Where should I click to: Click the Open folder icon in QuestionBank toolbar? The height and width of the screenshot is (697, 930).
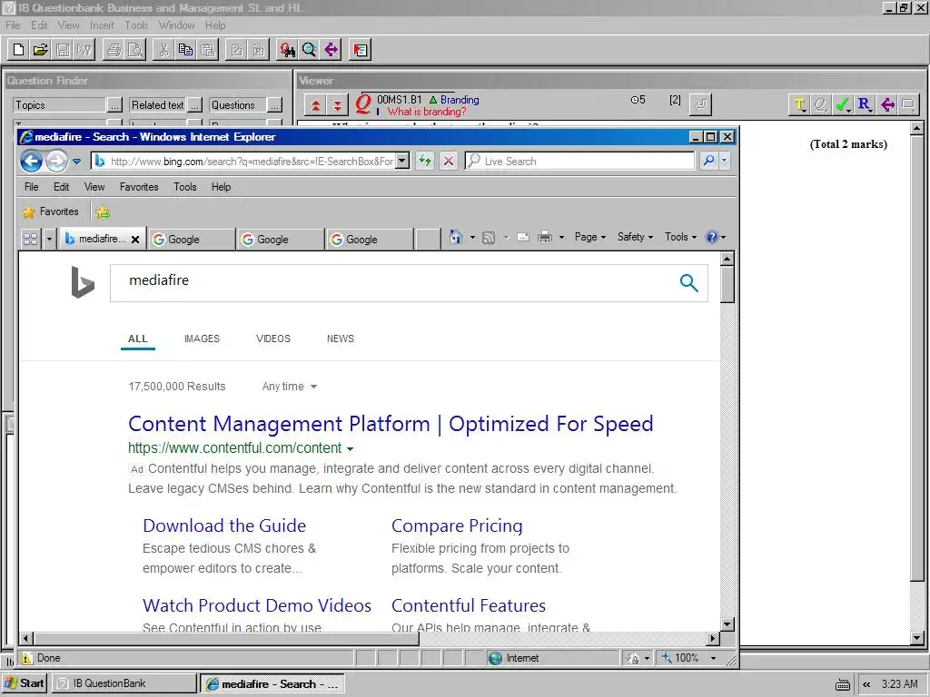40,50
